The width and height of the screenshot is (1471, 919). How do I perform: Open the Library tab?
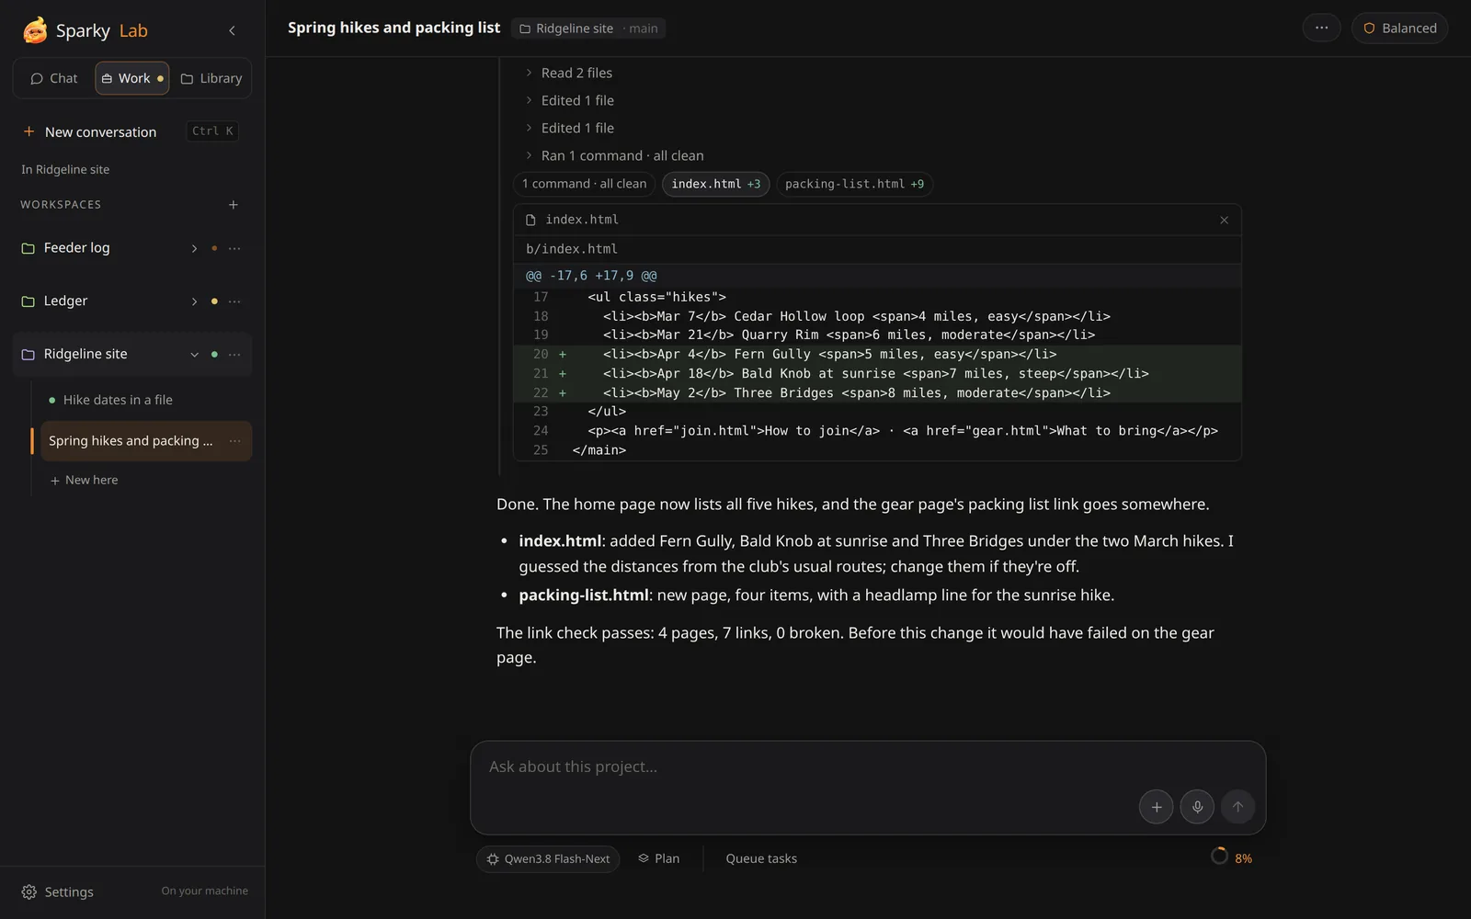tap(211, 78)
